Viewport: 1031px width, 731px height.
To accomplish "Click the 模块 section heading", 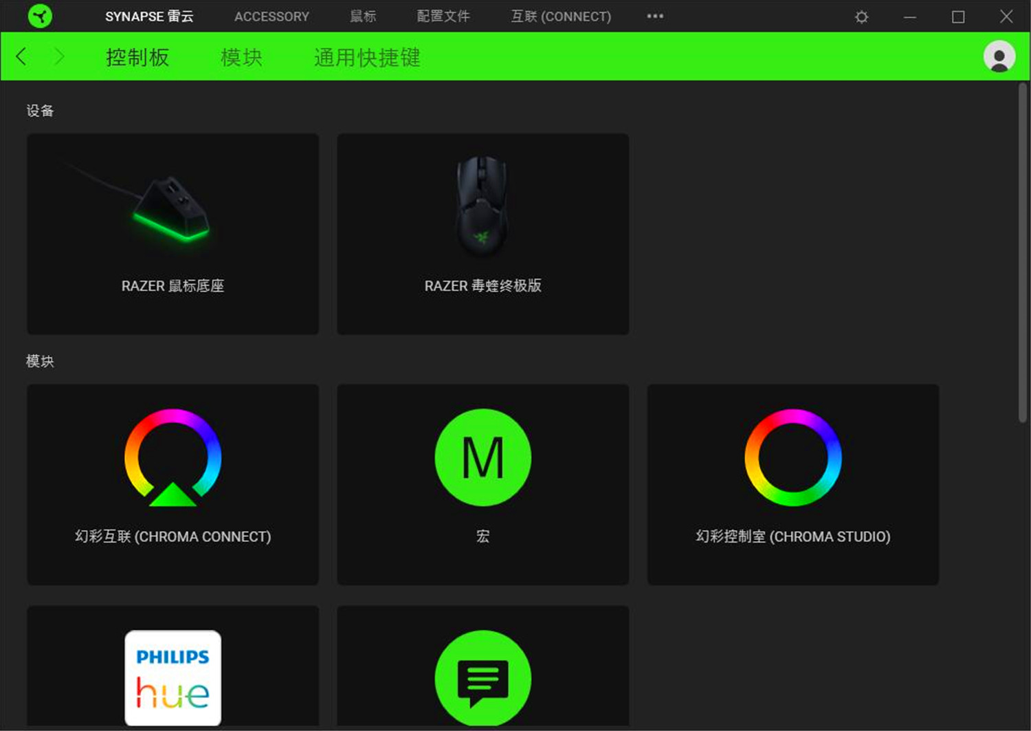I will pyautogui.click(x=40, y=361).
